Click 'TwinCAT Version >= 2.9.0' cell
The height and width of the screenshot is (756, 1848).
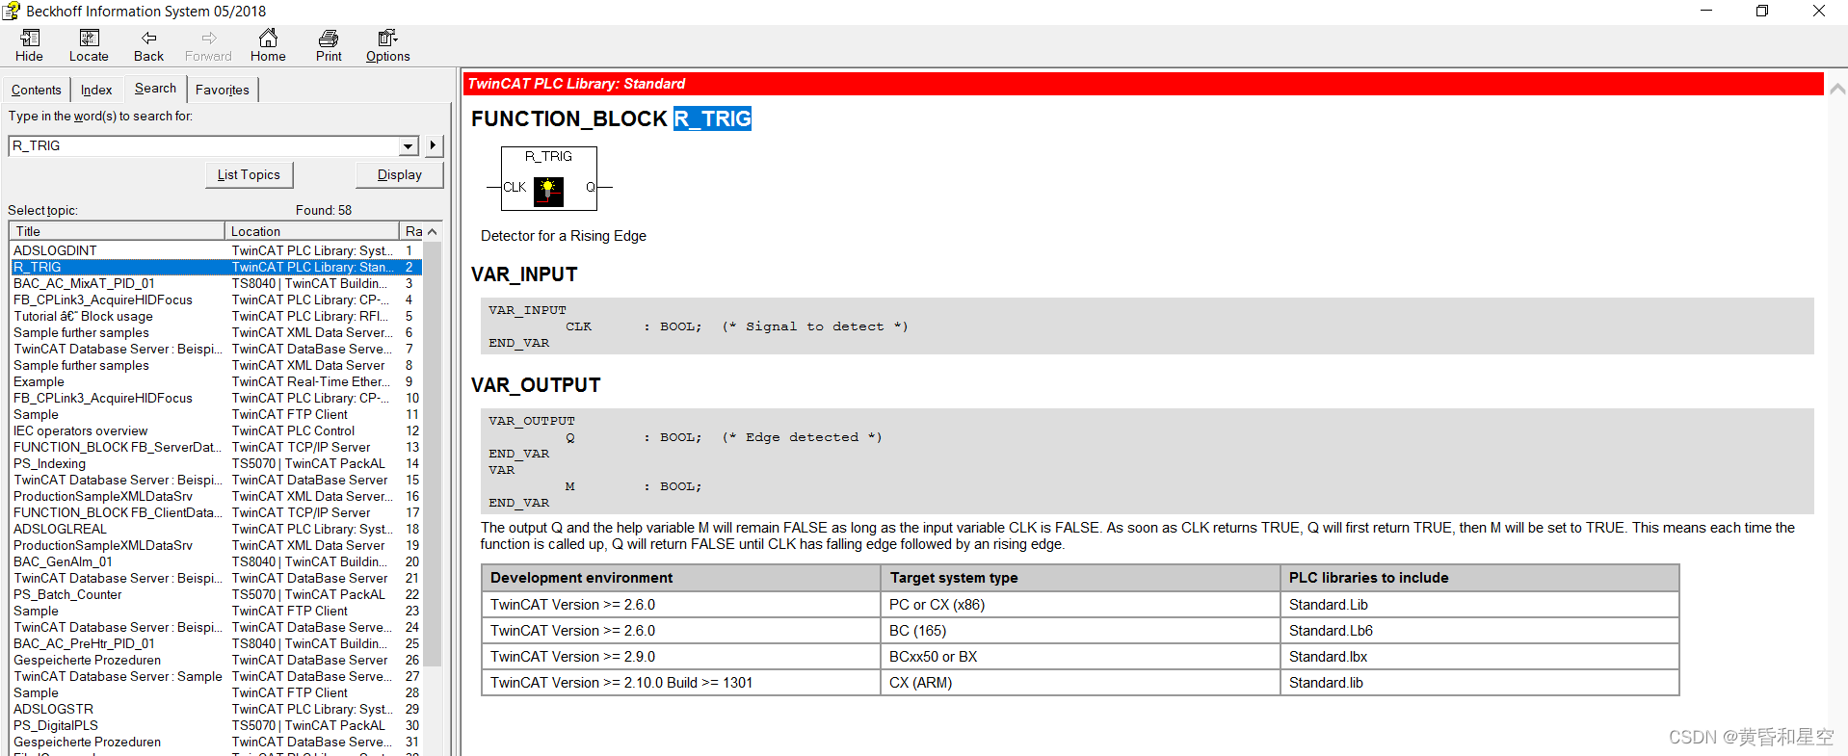pos(680,657)
